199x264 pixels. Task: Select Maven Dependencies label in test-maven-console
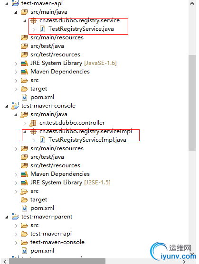[60, 174]
